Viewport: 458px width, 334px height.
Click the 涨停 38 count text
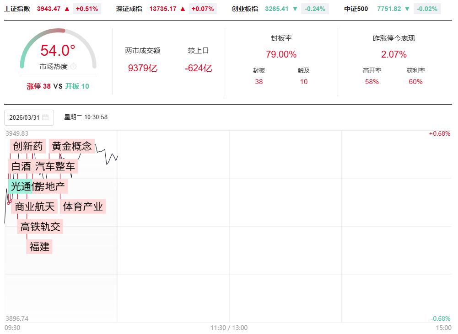click(39, 86)
